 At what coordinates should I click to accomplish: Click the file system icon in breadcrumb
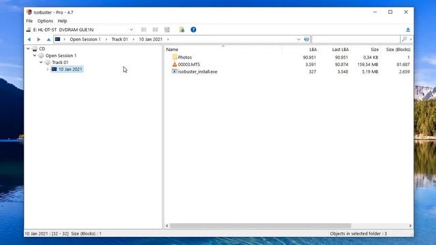57,39
